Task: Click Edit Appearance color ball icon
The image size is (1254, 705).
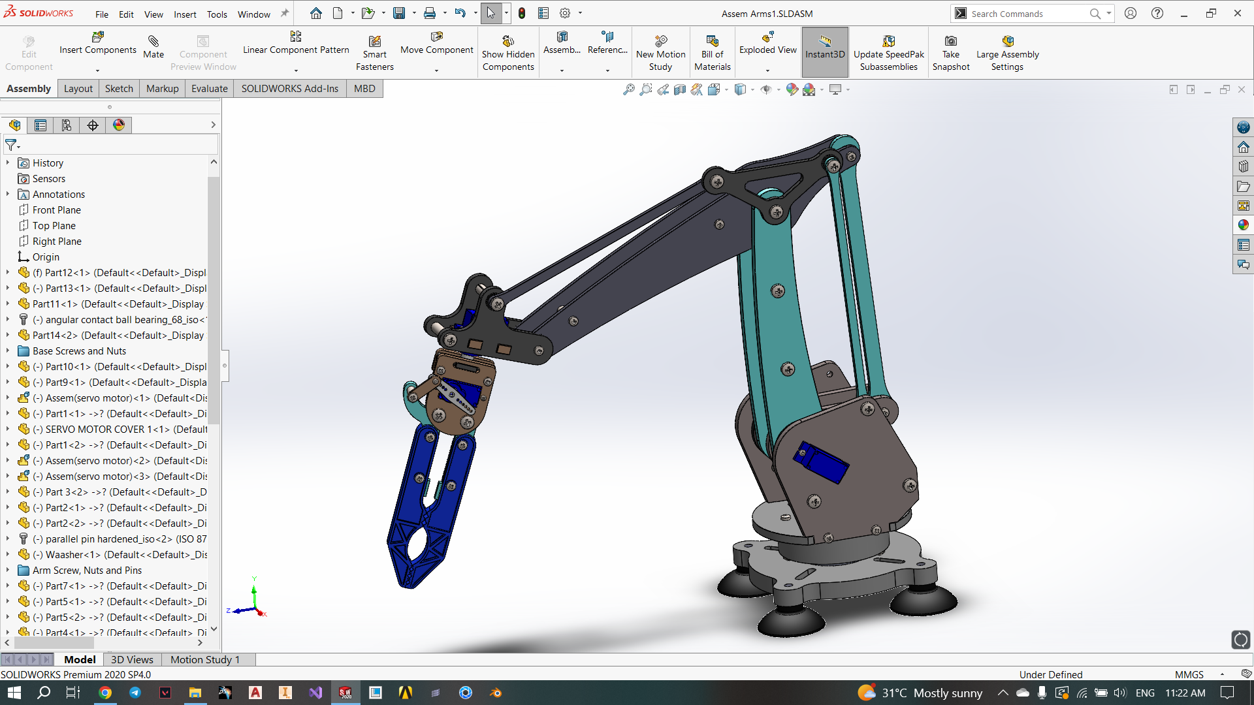Action: coord(792,89)
